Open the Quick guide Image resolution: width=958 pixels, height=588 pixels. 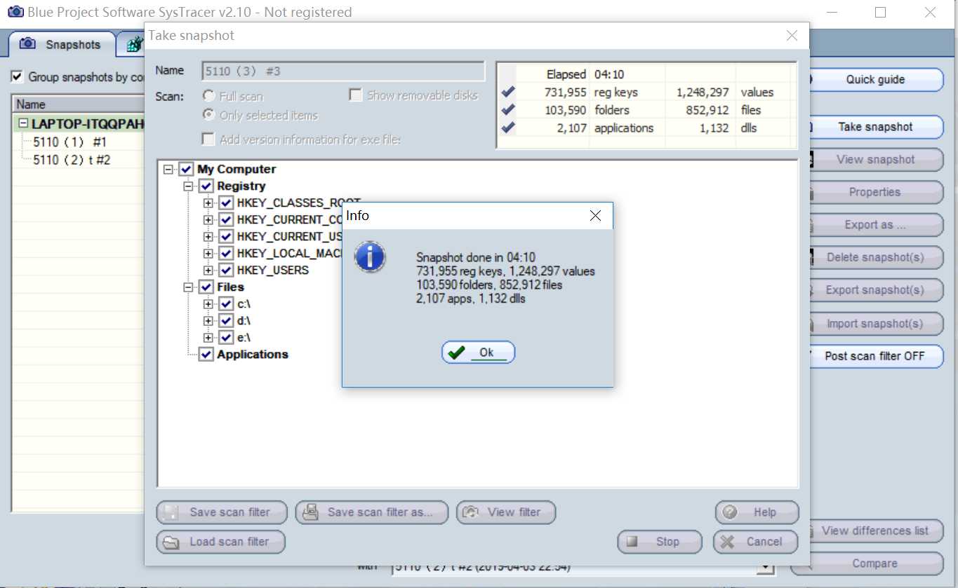coord(875,80)
